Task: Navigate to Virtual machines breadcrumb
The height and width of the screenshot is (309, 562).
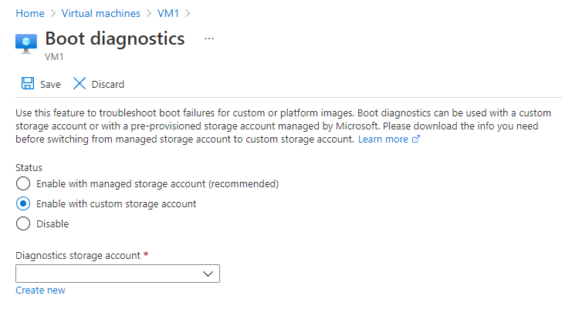Action: tap(102, 13)
